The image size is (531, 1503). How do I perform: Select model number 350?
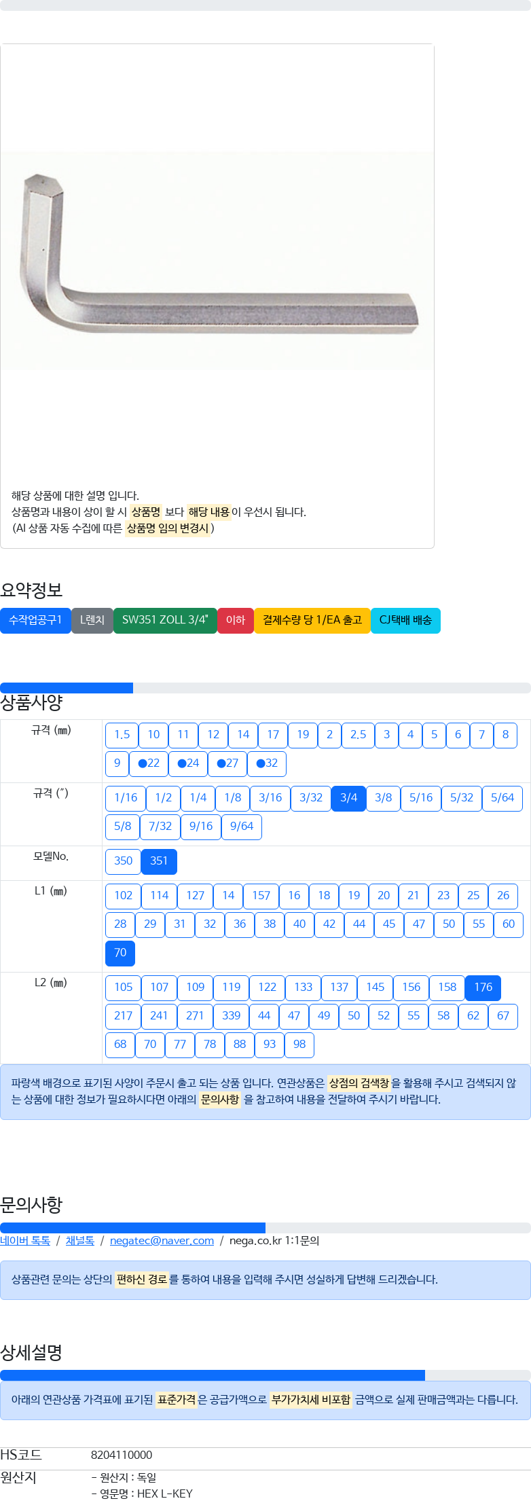(x=124, y=861)
